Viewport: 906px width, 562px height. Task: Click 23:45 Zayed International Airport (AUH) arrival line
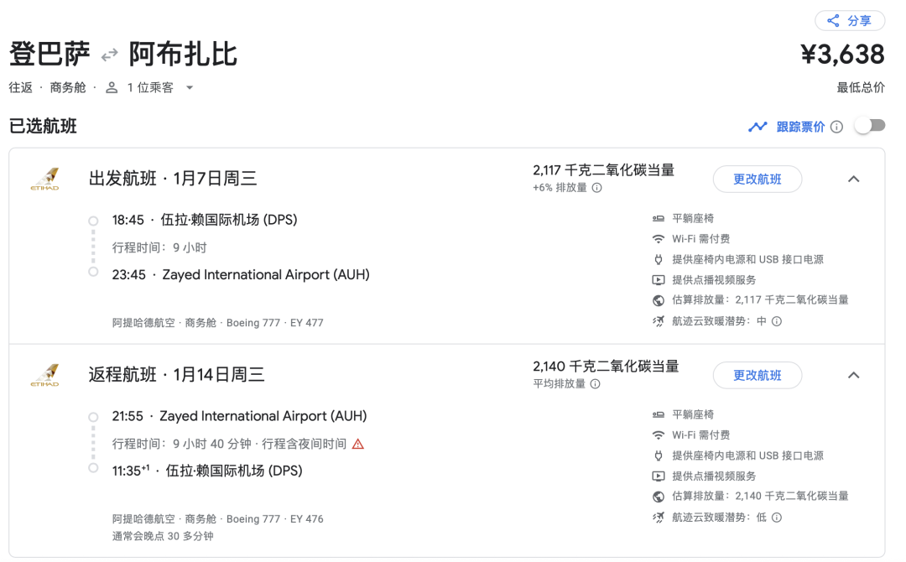pos(241,275)
